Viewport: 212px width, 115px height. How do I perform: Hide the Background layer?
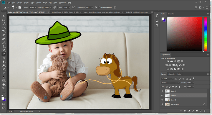pos(162,104)
